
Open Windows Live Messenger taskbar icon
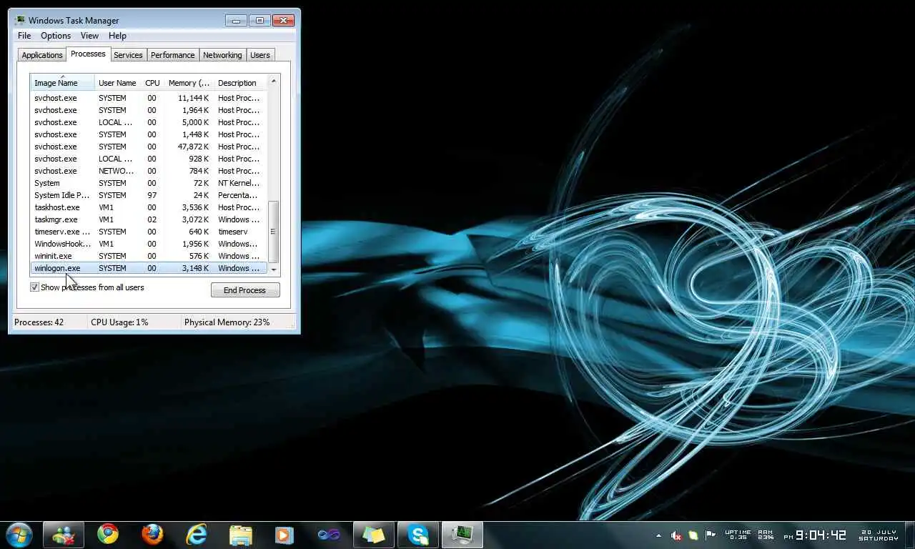click(x=64, y=534)
